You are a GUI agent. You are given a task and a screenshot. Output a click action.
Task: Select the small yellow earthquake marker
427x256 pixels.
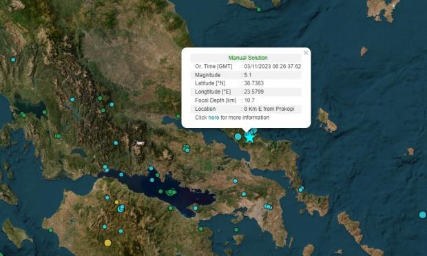(x=116, y=202)
